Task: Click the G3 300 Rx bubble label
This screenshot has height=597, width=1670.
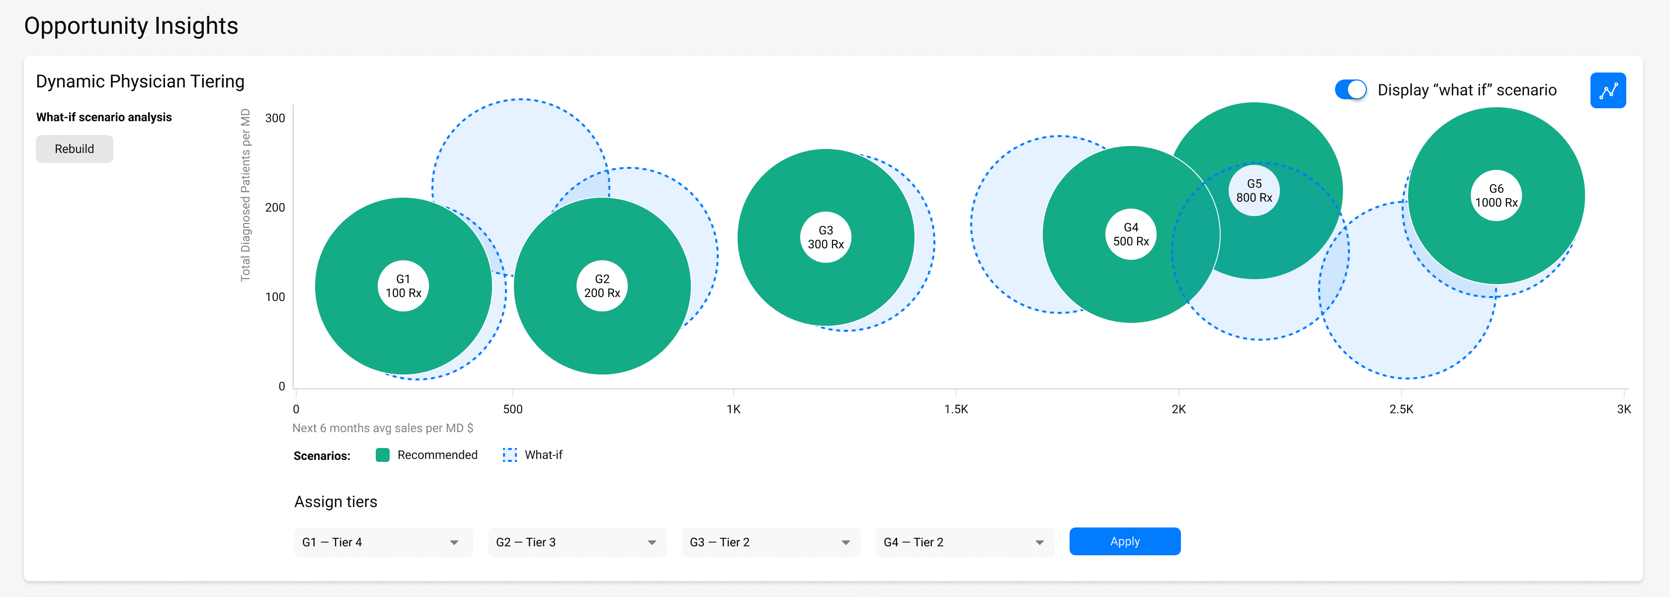Action: click(825, 237)
